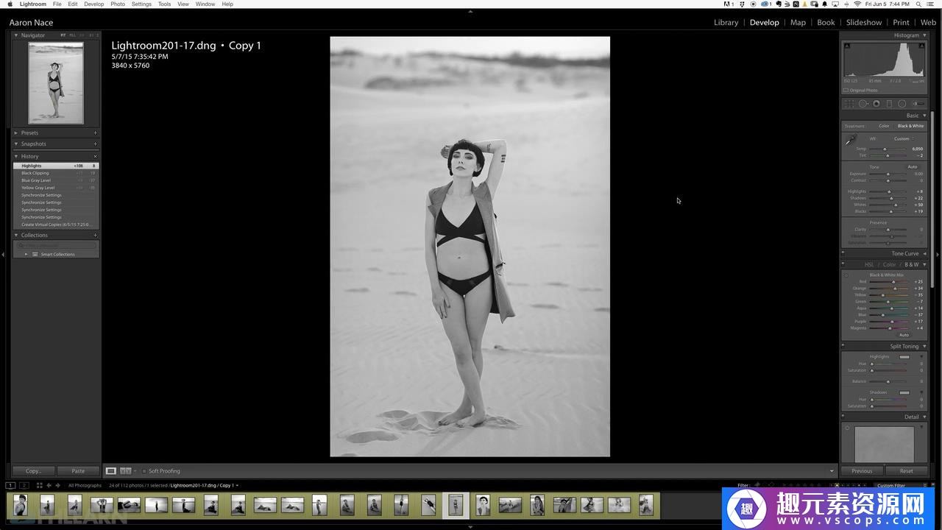
Task: Expand the Tone Curve panel
Action: (905, 254)
